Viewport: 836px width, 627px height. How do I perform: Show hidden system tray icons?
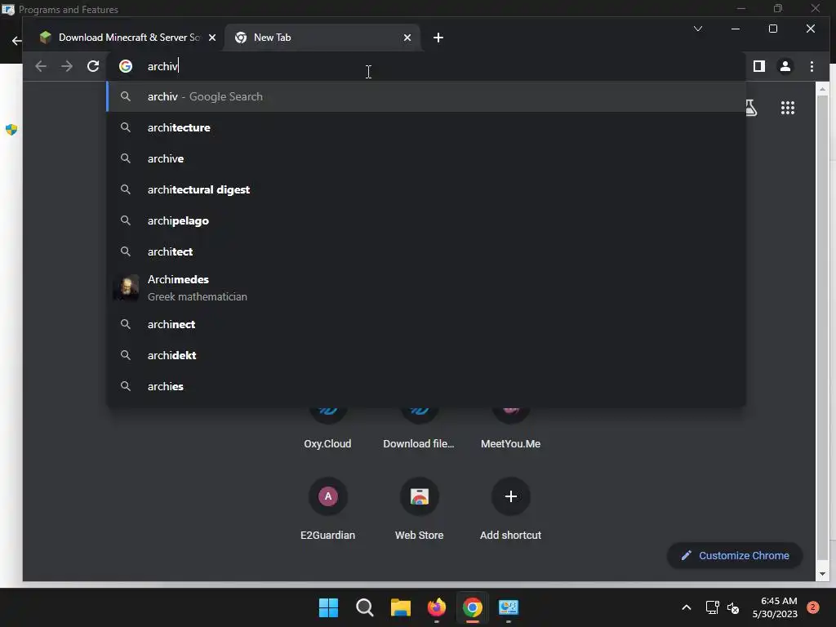pyautogui.click(x=686, y=607)
